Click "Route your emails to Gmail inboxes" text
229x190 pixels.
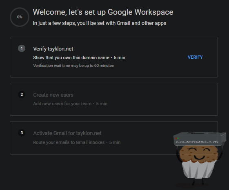pyautogui.click(x=69, y=142)
